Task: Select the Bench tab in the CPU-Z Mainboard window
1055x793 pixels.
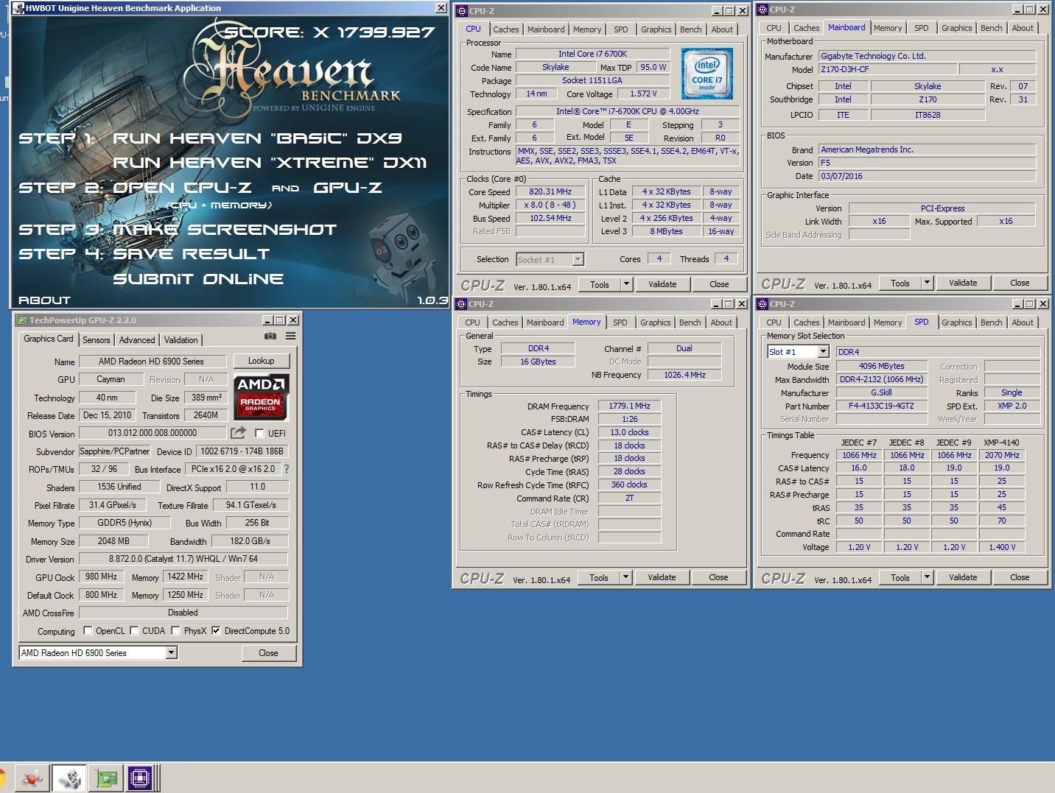Action: (991, 28)
